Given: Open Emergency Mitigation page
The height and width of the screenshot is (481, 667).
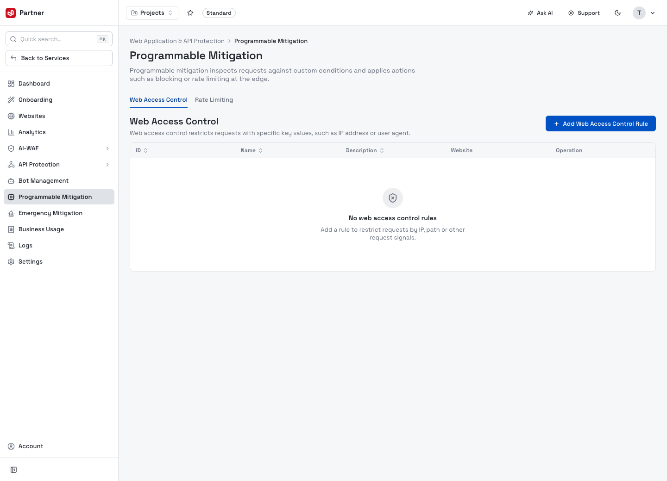Looking at the screenshot, I should tap(59, 213).
